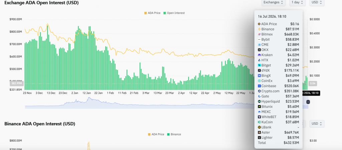Click the 12 Jan x-axis date label
Screen dimensions: 342x150
pyautogui.click(x=87, y=93)
